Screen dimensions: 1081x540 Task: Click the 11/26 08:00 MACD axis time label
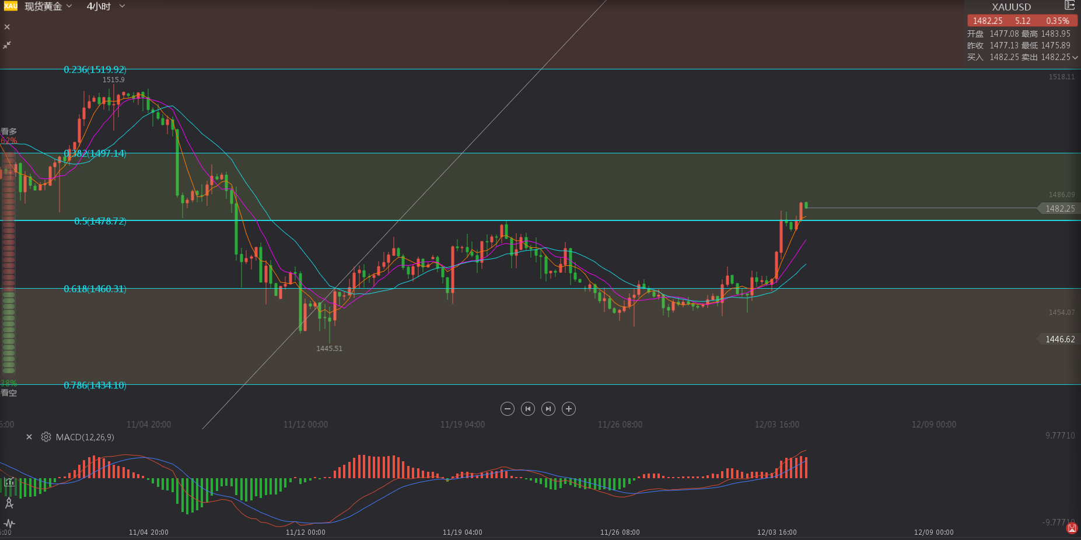(x=620, y=532)
